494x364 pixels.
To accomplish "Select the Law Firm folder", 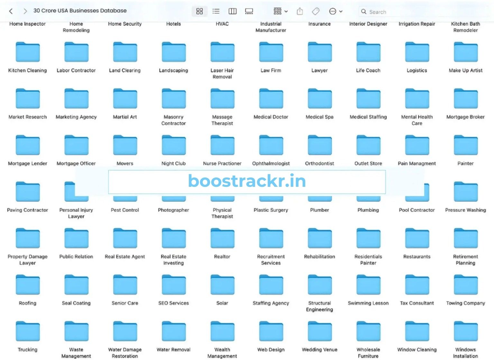I will click(271, 52).
